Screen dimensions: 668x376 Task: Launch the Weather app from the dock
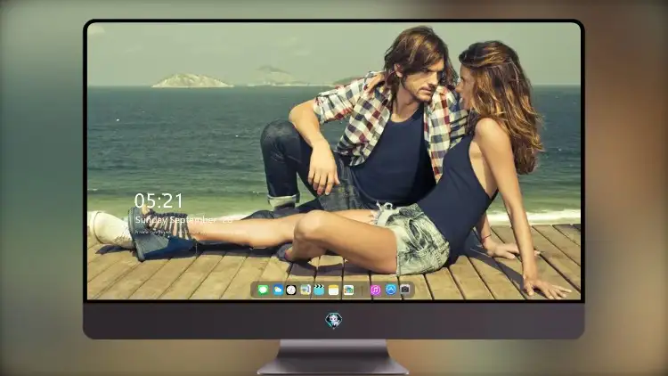(x=277, y=290)
